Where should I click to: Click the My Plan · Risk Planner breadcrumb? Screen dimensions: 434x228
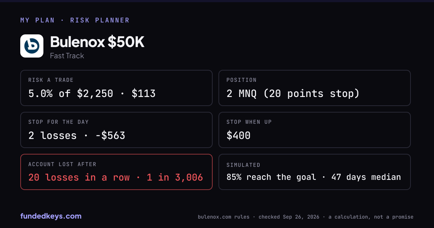coord(75,20)
